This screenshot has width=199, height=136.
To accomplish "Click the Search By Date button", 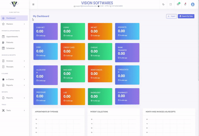I will pos(186,16).
